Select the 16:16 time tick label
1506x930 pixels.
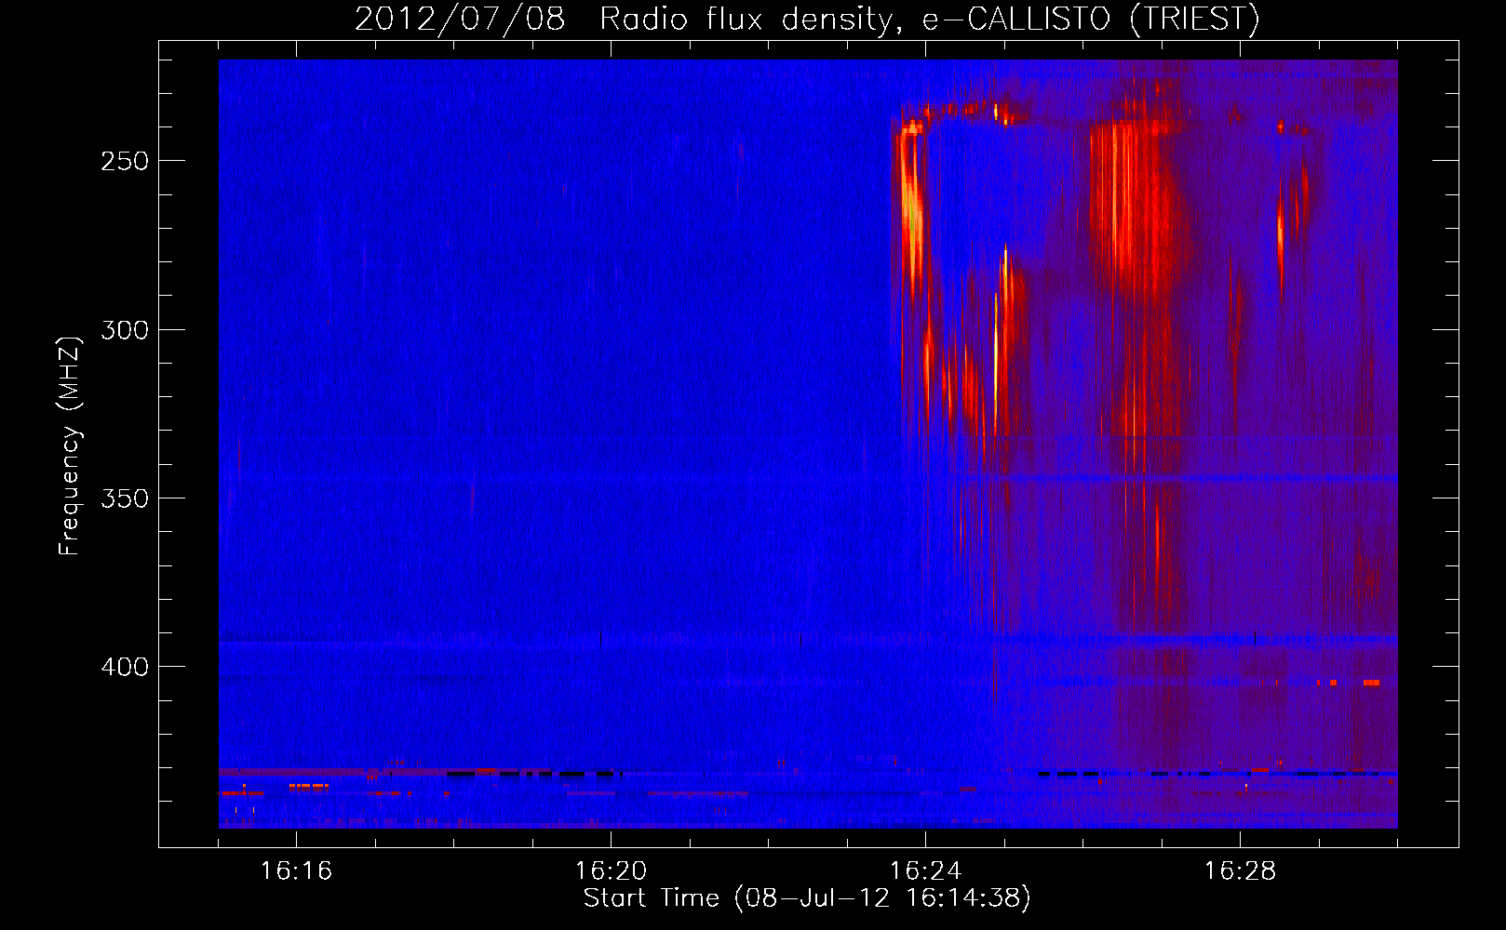tap(296, 871)
